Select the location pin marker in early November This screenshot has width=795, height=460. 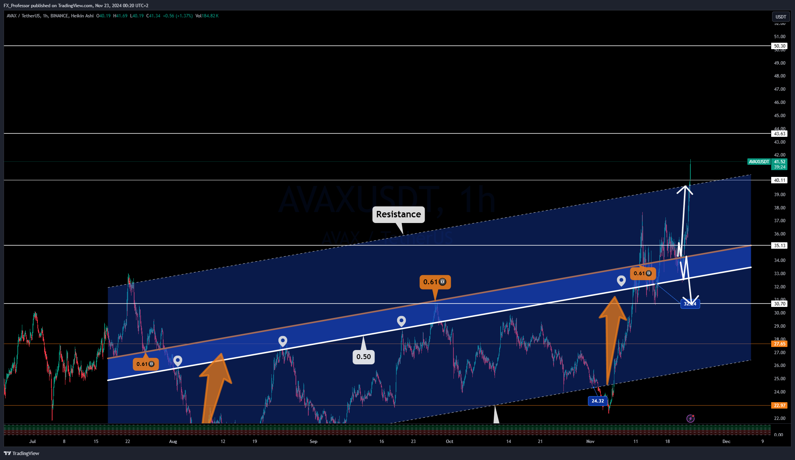(621, 280)
